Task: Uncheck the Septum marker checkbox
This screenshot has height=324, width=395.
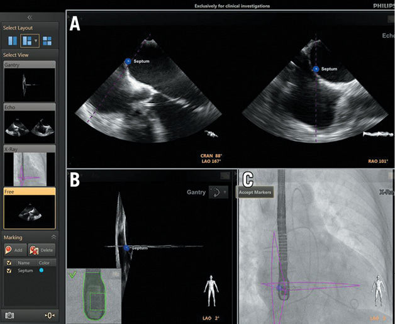Action: click(8, 271)
